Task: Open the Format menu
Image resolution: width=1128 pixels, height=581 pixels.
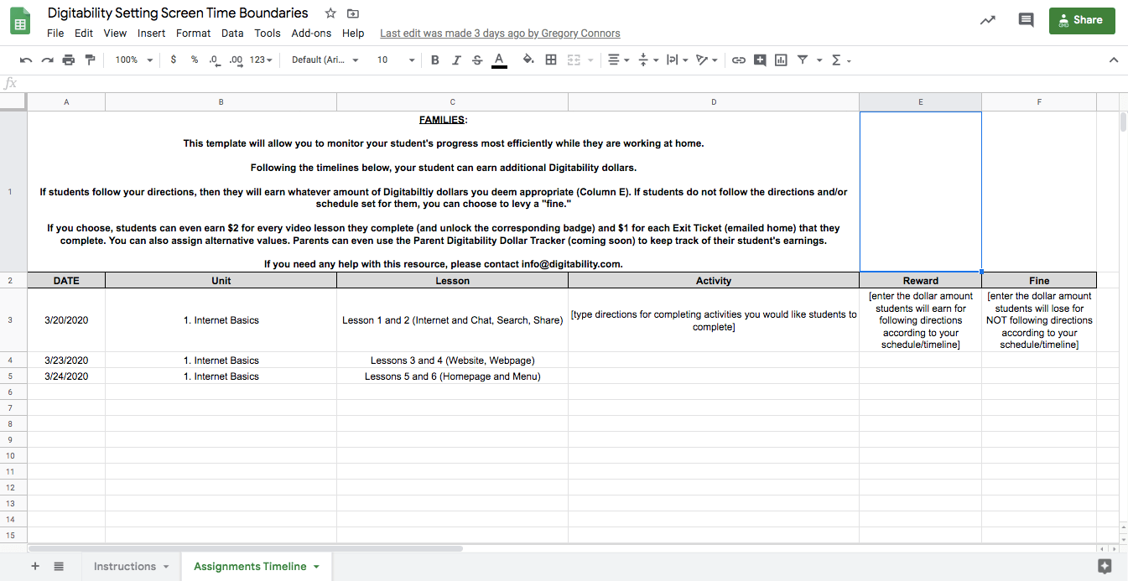Action: coord(194,34)
